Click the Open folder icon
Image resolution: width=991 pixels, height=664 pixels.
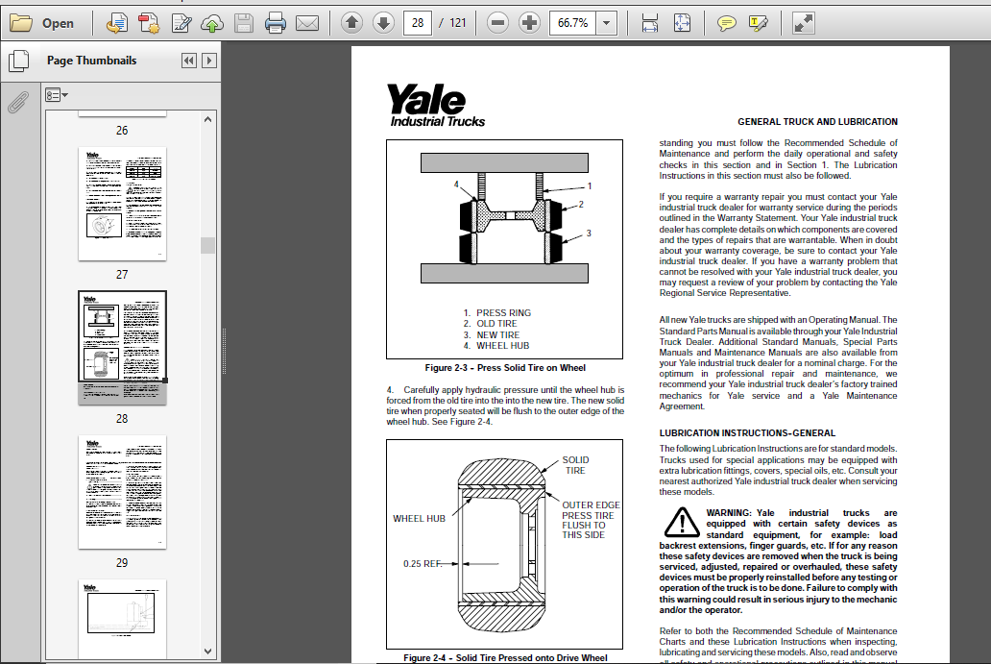click(x=21, y=23)
